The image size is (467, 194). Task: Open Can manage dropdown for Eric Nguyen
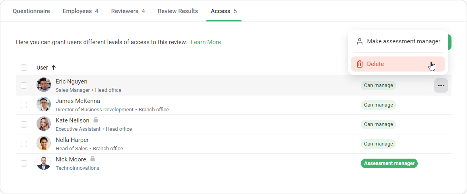(378, 85)
